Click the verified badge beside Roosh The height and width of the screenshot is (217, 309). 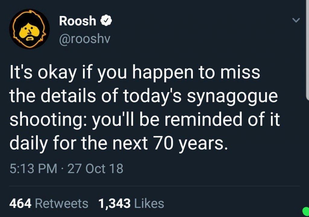pos(106,21)
